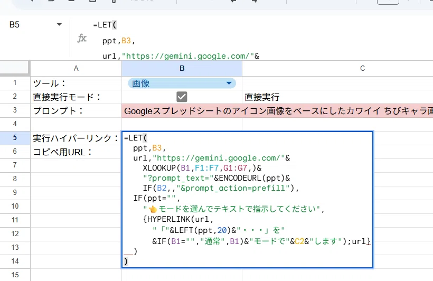
Task: Click the F1:F7 range reference
Action: coord(206,168)
